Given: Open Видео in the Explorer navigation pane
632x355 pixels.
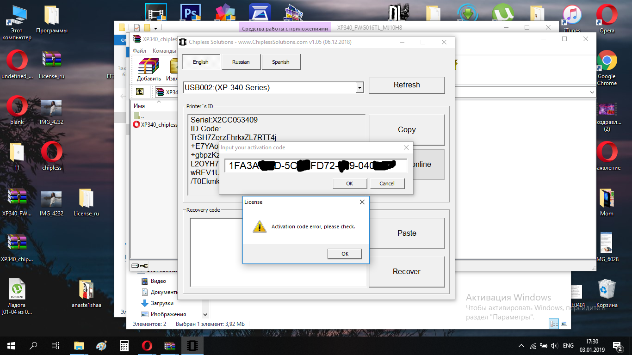Looking at the screenshot, I should pyautogui.click(x=158, y=281).
